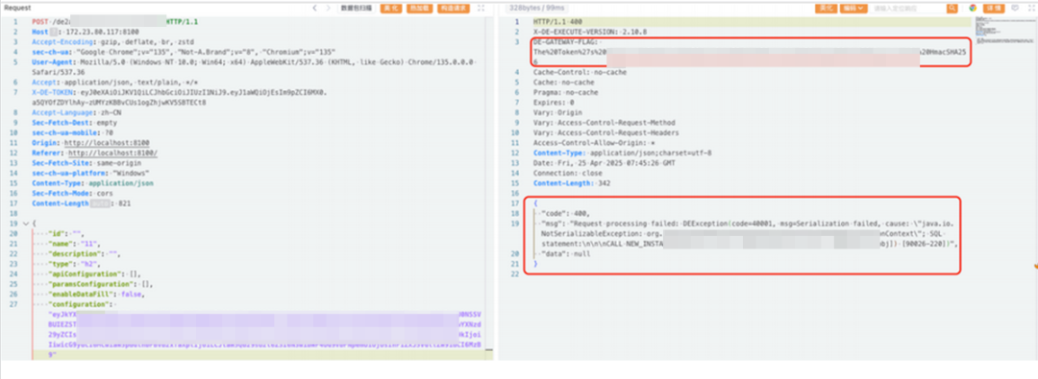The image size is (1038, 379).
Task: Open the 编辑 dropdown in the Response panel
Action: (853, 8)
